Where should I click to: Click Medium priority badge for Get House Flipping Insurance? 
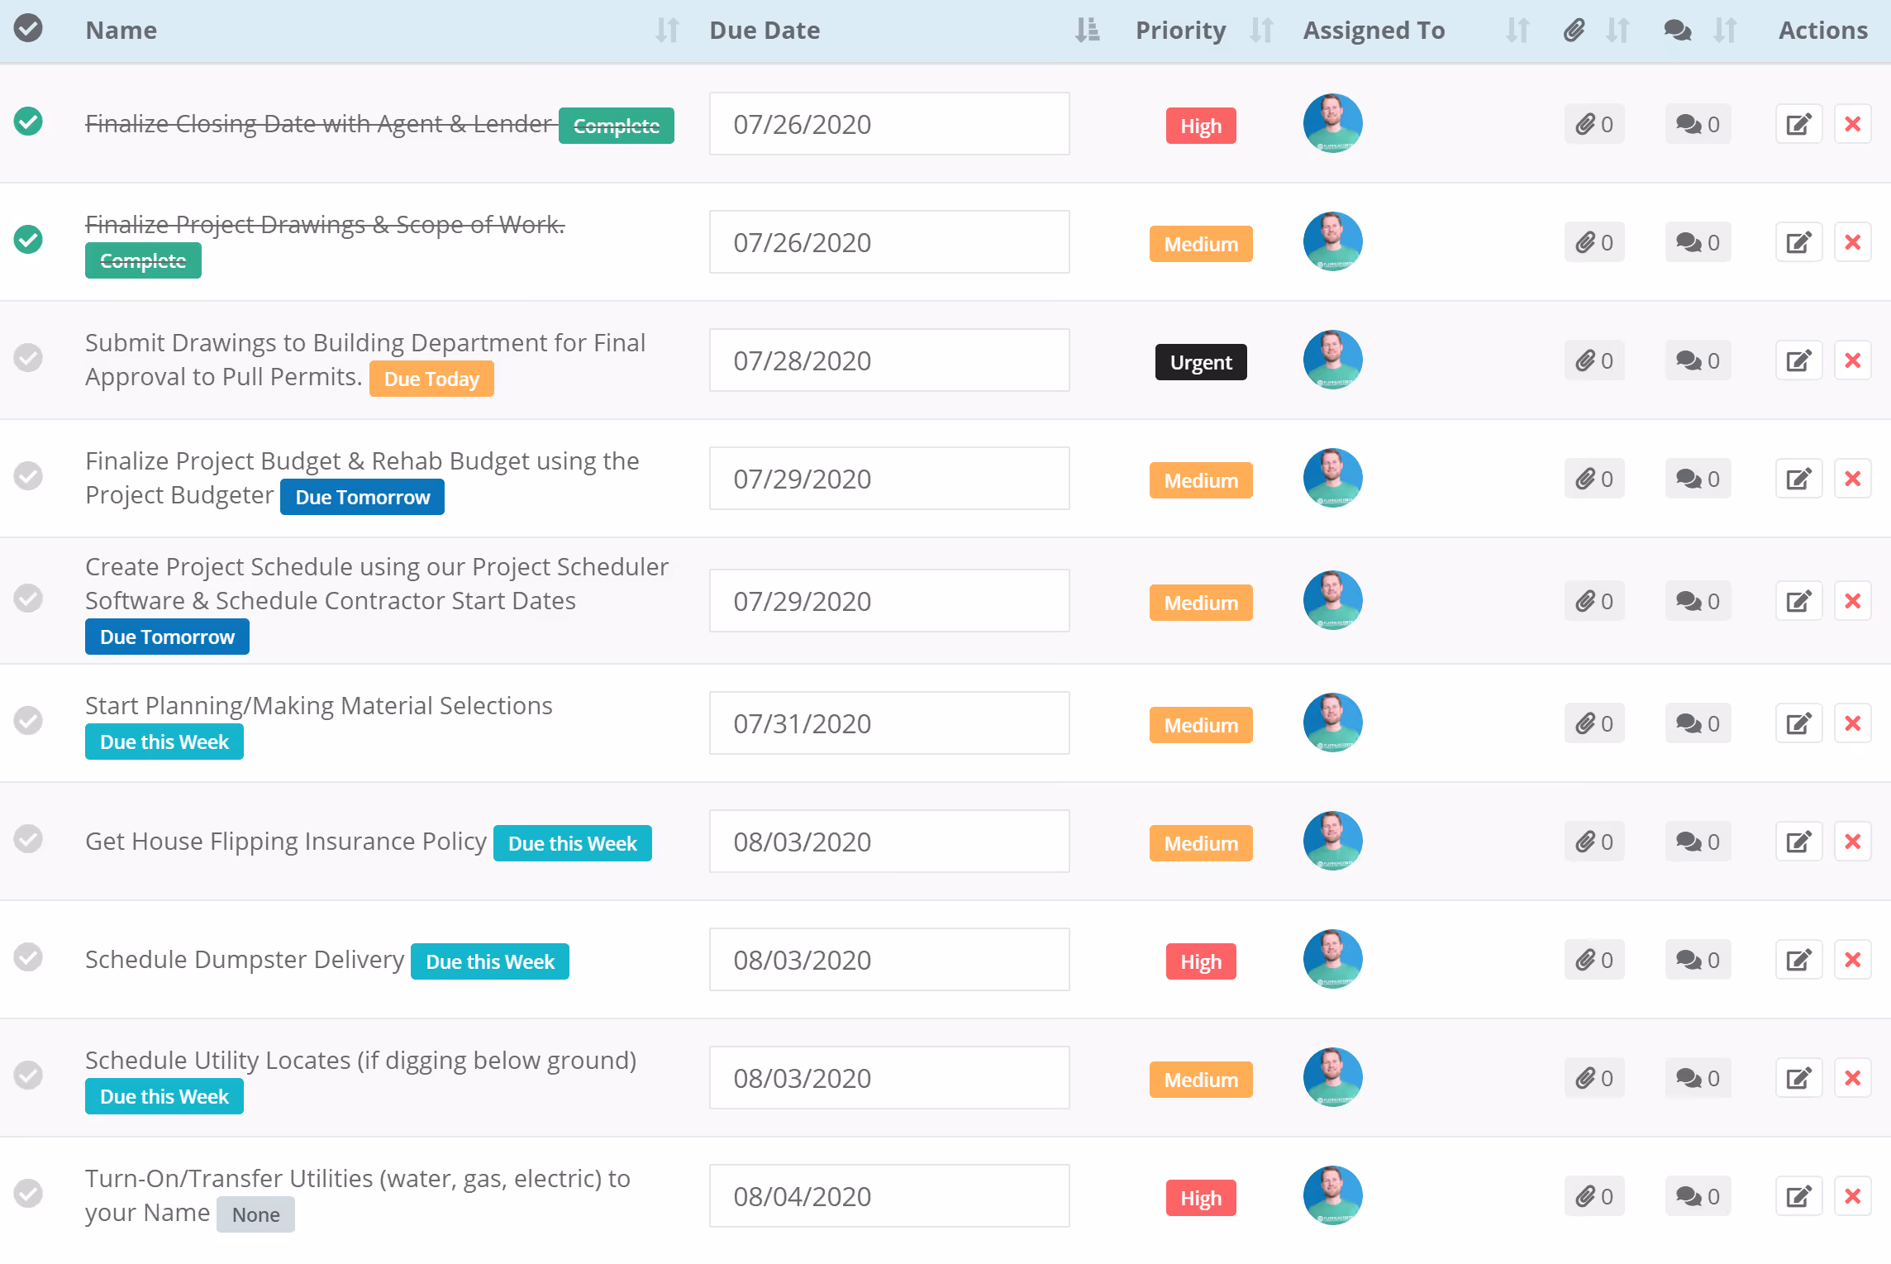[x=1201, y=843]
